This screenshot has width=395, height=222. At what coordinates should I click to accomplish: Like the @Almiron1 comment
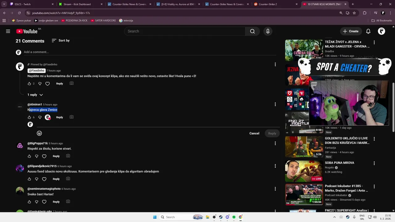point(29,117)
